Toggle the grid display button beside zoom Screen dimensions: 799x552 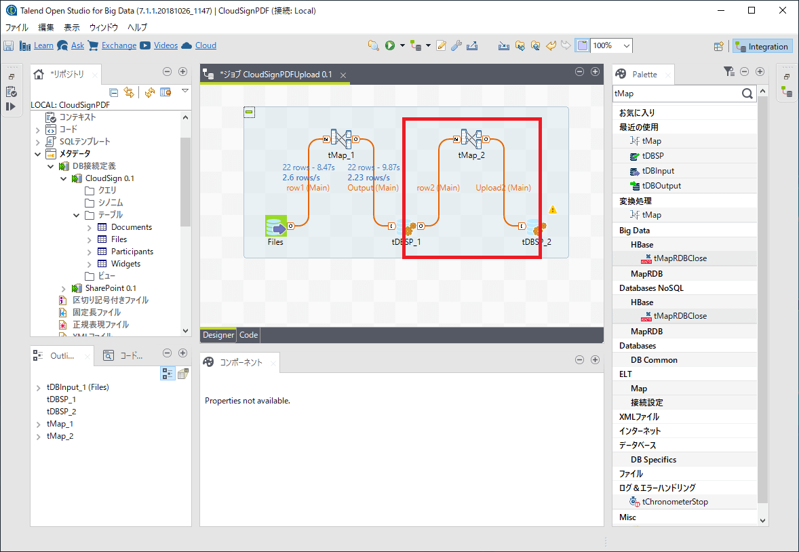(x=582, y=46)
